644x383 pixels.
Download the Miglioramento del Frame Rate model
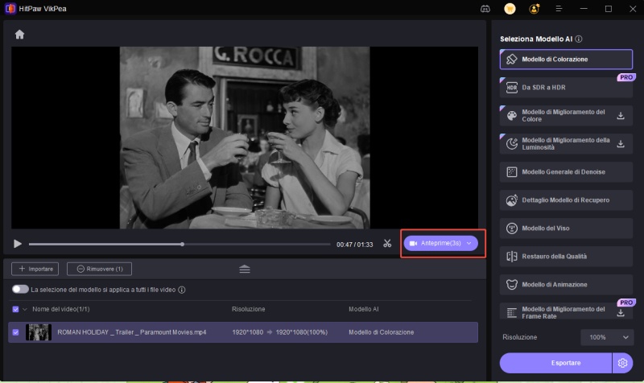click(621, 313)
